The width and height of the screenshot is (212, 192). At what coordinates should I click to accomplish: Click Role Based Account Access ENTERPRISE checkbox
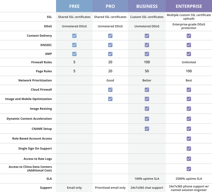click(x=189, y=139)
